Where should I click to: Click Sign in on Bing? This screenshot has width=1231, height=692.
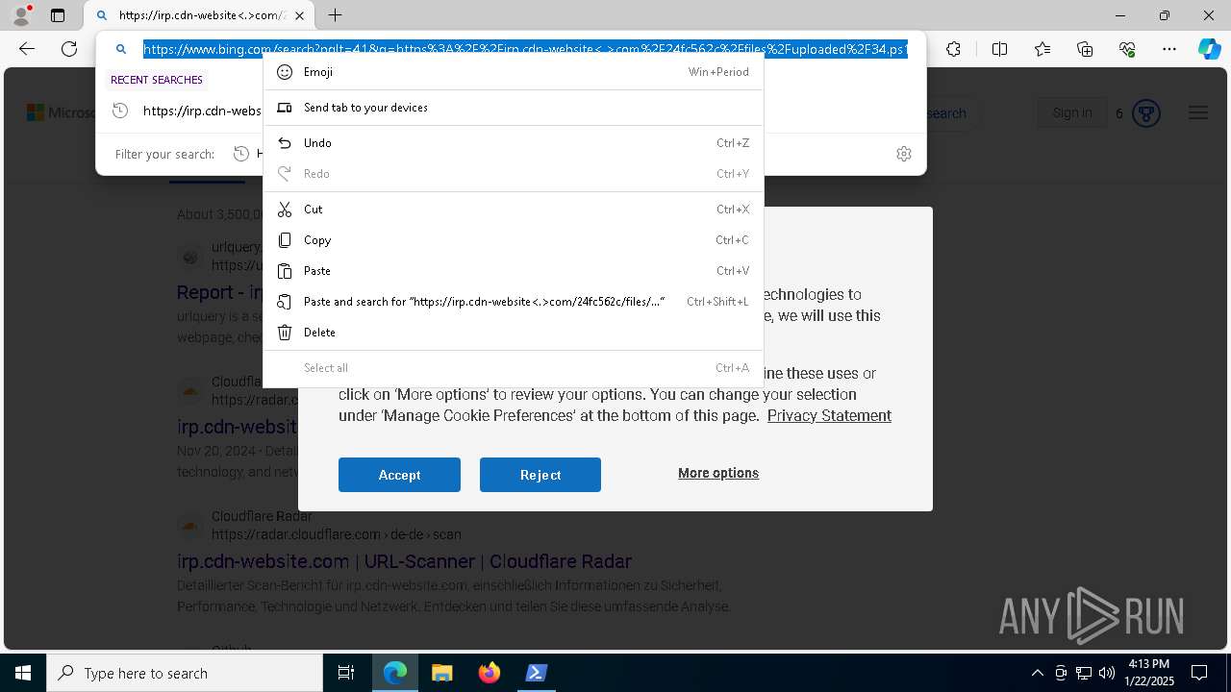coord(1071,112)
